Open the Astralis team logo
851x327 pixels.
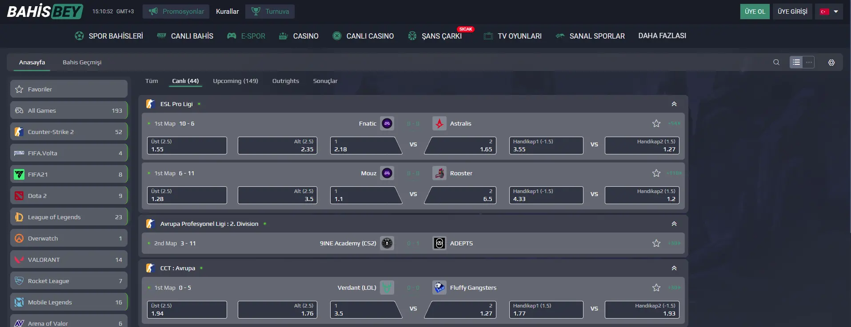pyautogui.click(x=439, y=123)
